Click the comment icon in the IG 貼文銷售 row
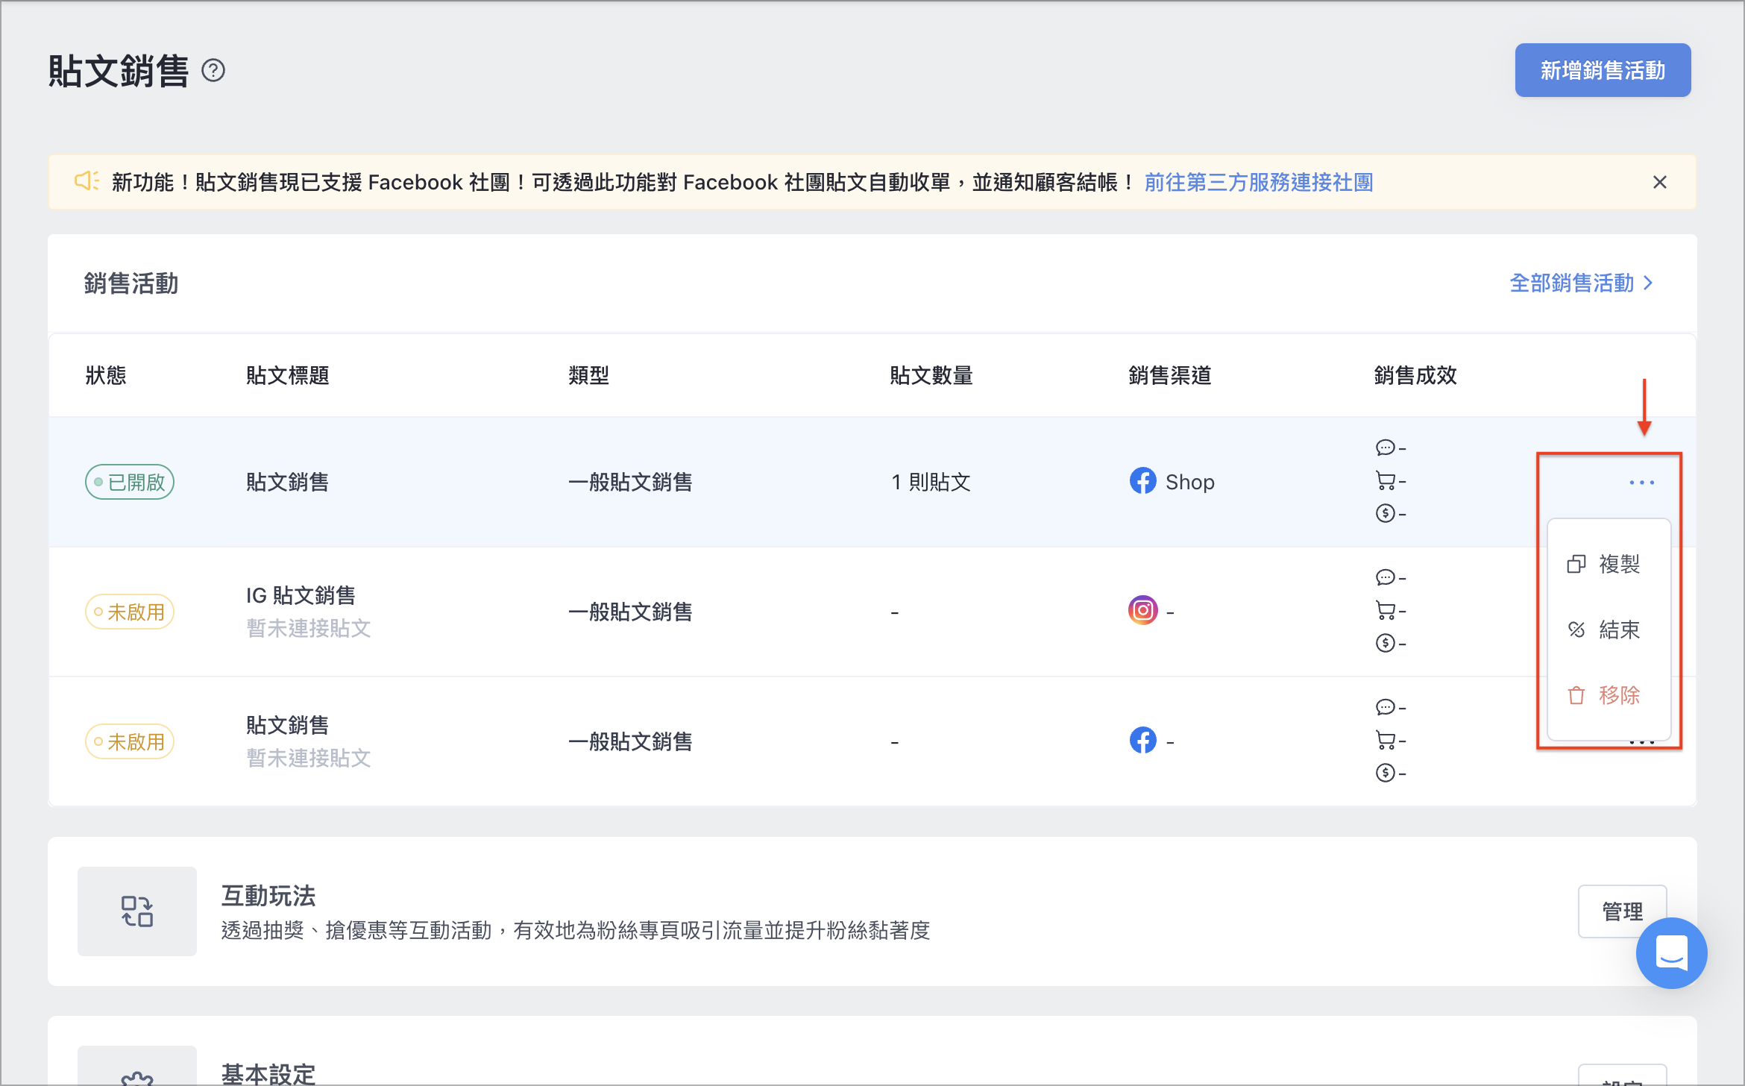Viewport: 1745px width, 1086px height. tap(1385, 577)
